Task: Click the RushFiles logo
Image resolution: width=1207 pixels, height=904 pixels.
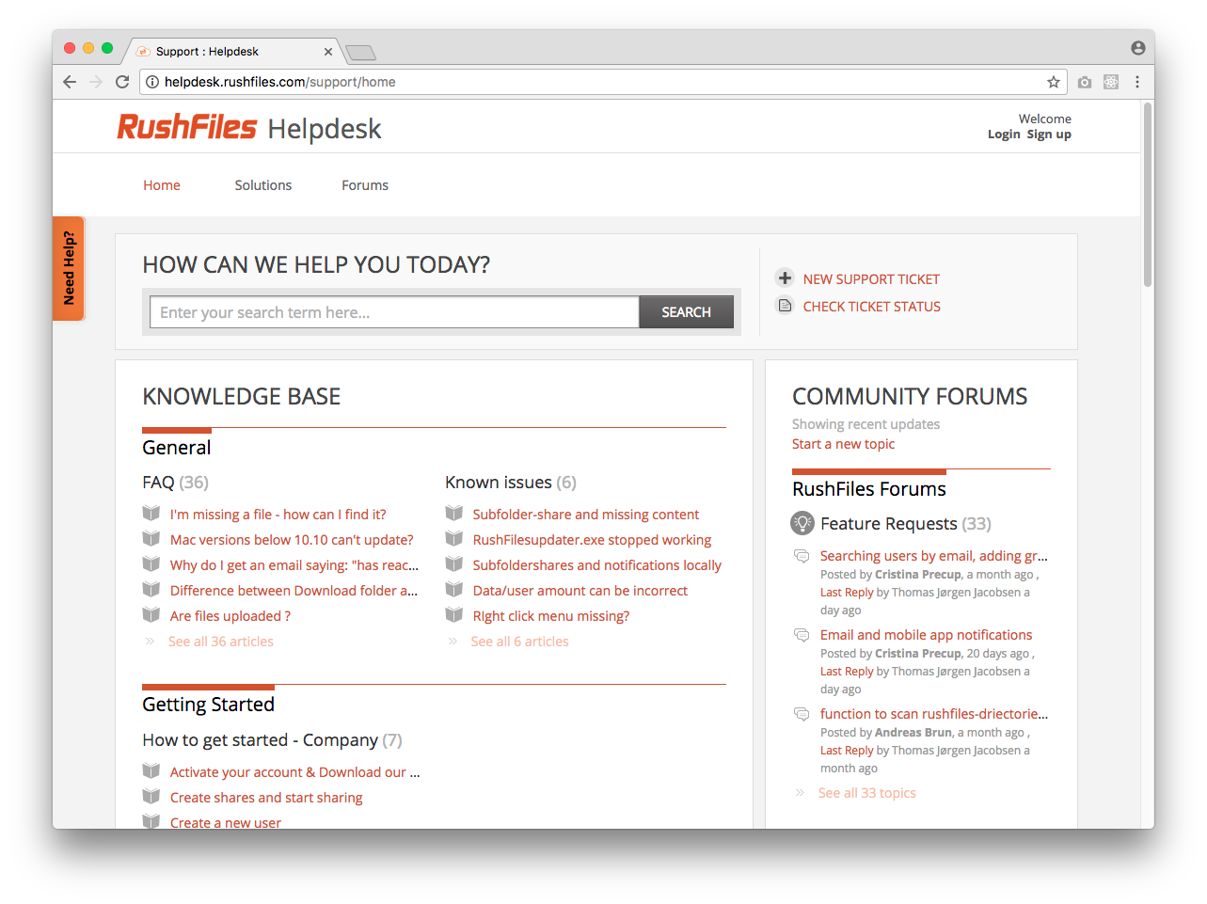Action: [186, 127]
